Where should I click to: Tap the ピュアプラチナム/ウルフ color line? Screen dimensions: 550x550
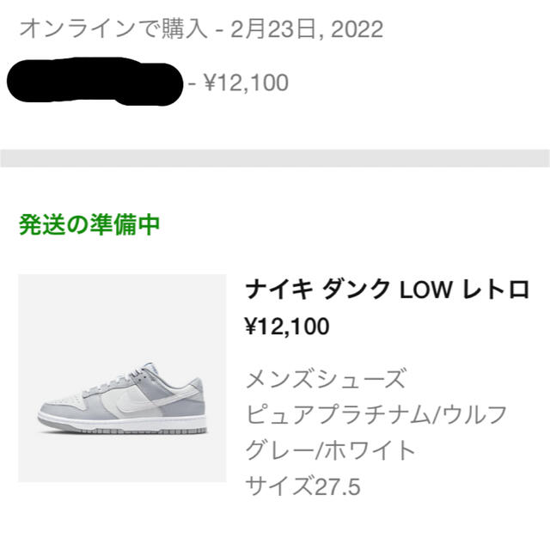coord(376,414)
